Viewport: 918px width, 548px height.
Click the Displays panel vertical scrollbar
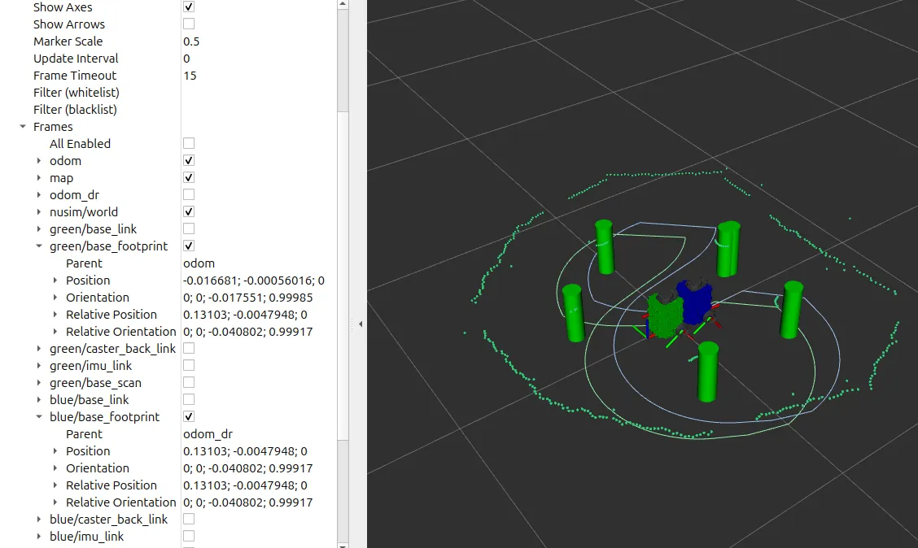343,244
